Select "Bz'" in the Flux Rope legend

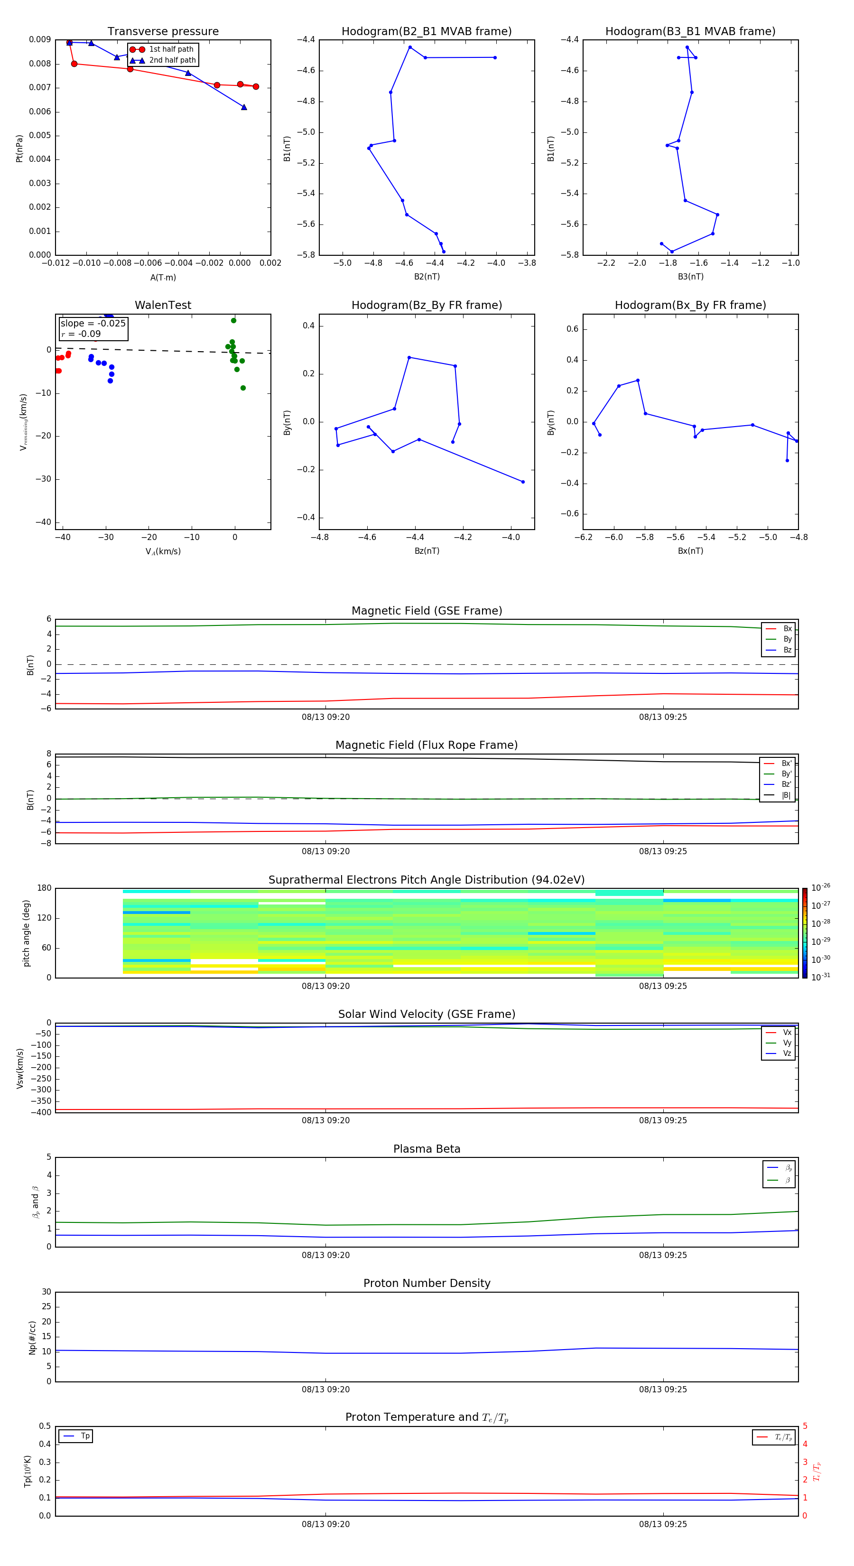[x=778, y=784]
